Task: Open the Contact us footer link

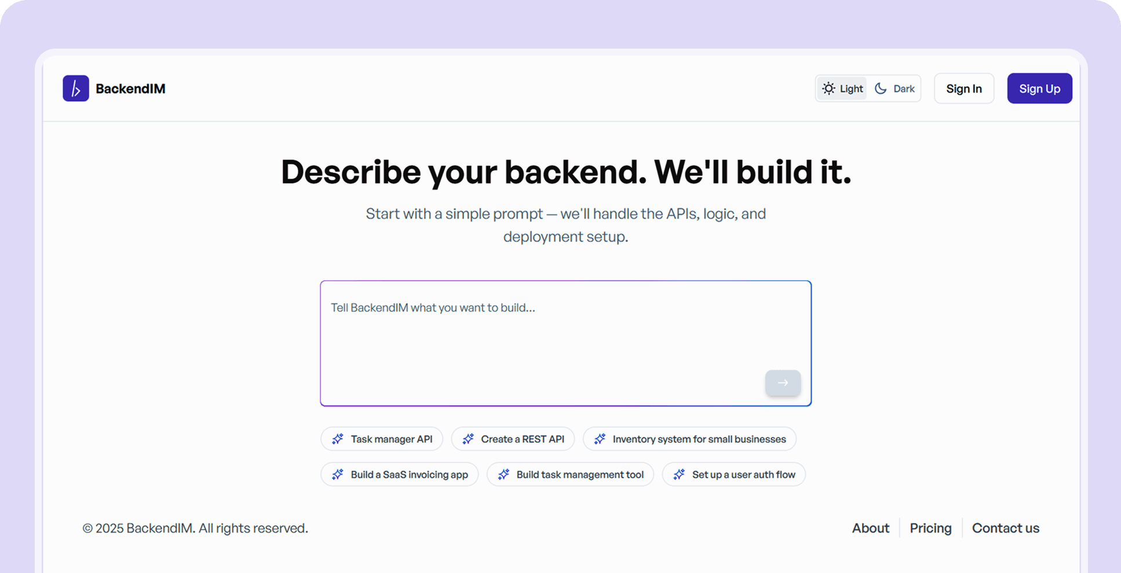Action: point(1006,528)
